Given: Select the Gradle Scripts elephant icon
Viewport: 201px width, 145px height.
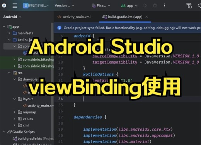Looking at the screenshot, I should click(x=10, y=132).
